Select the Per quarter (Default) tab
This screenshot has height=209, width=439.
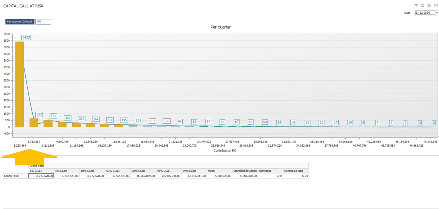coord(20,22)
